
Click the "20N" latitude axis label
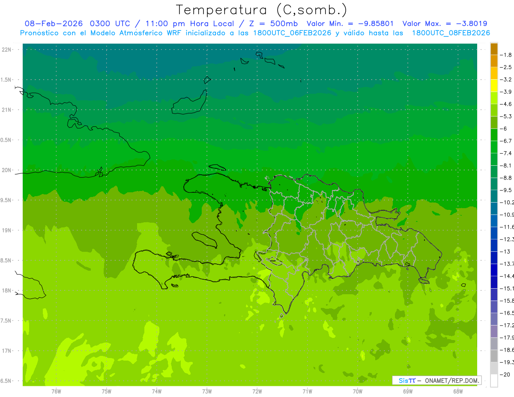coord(7,170)
